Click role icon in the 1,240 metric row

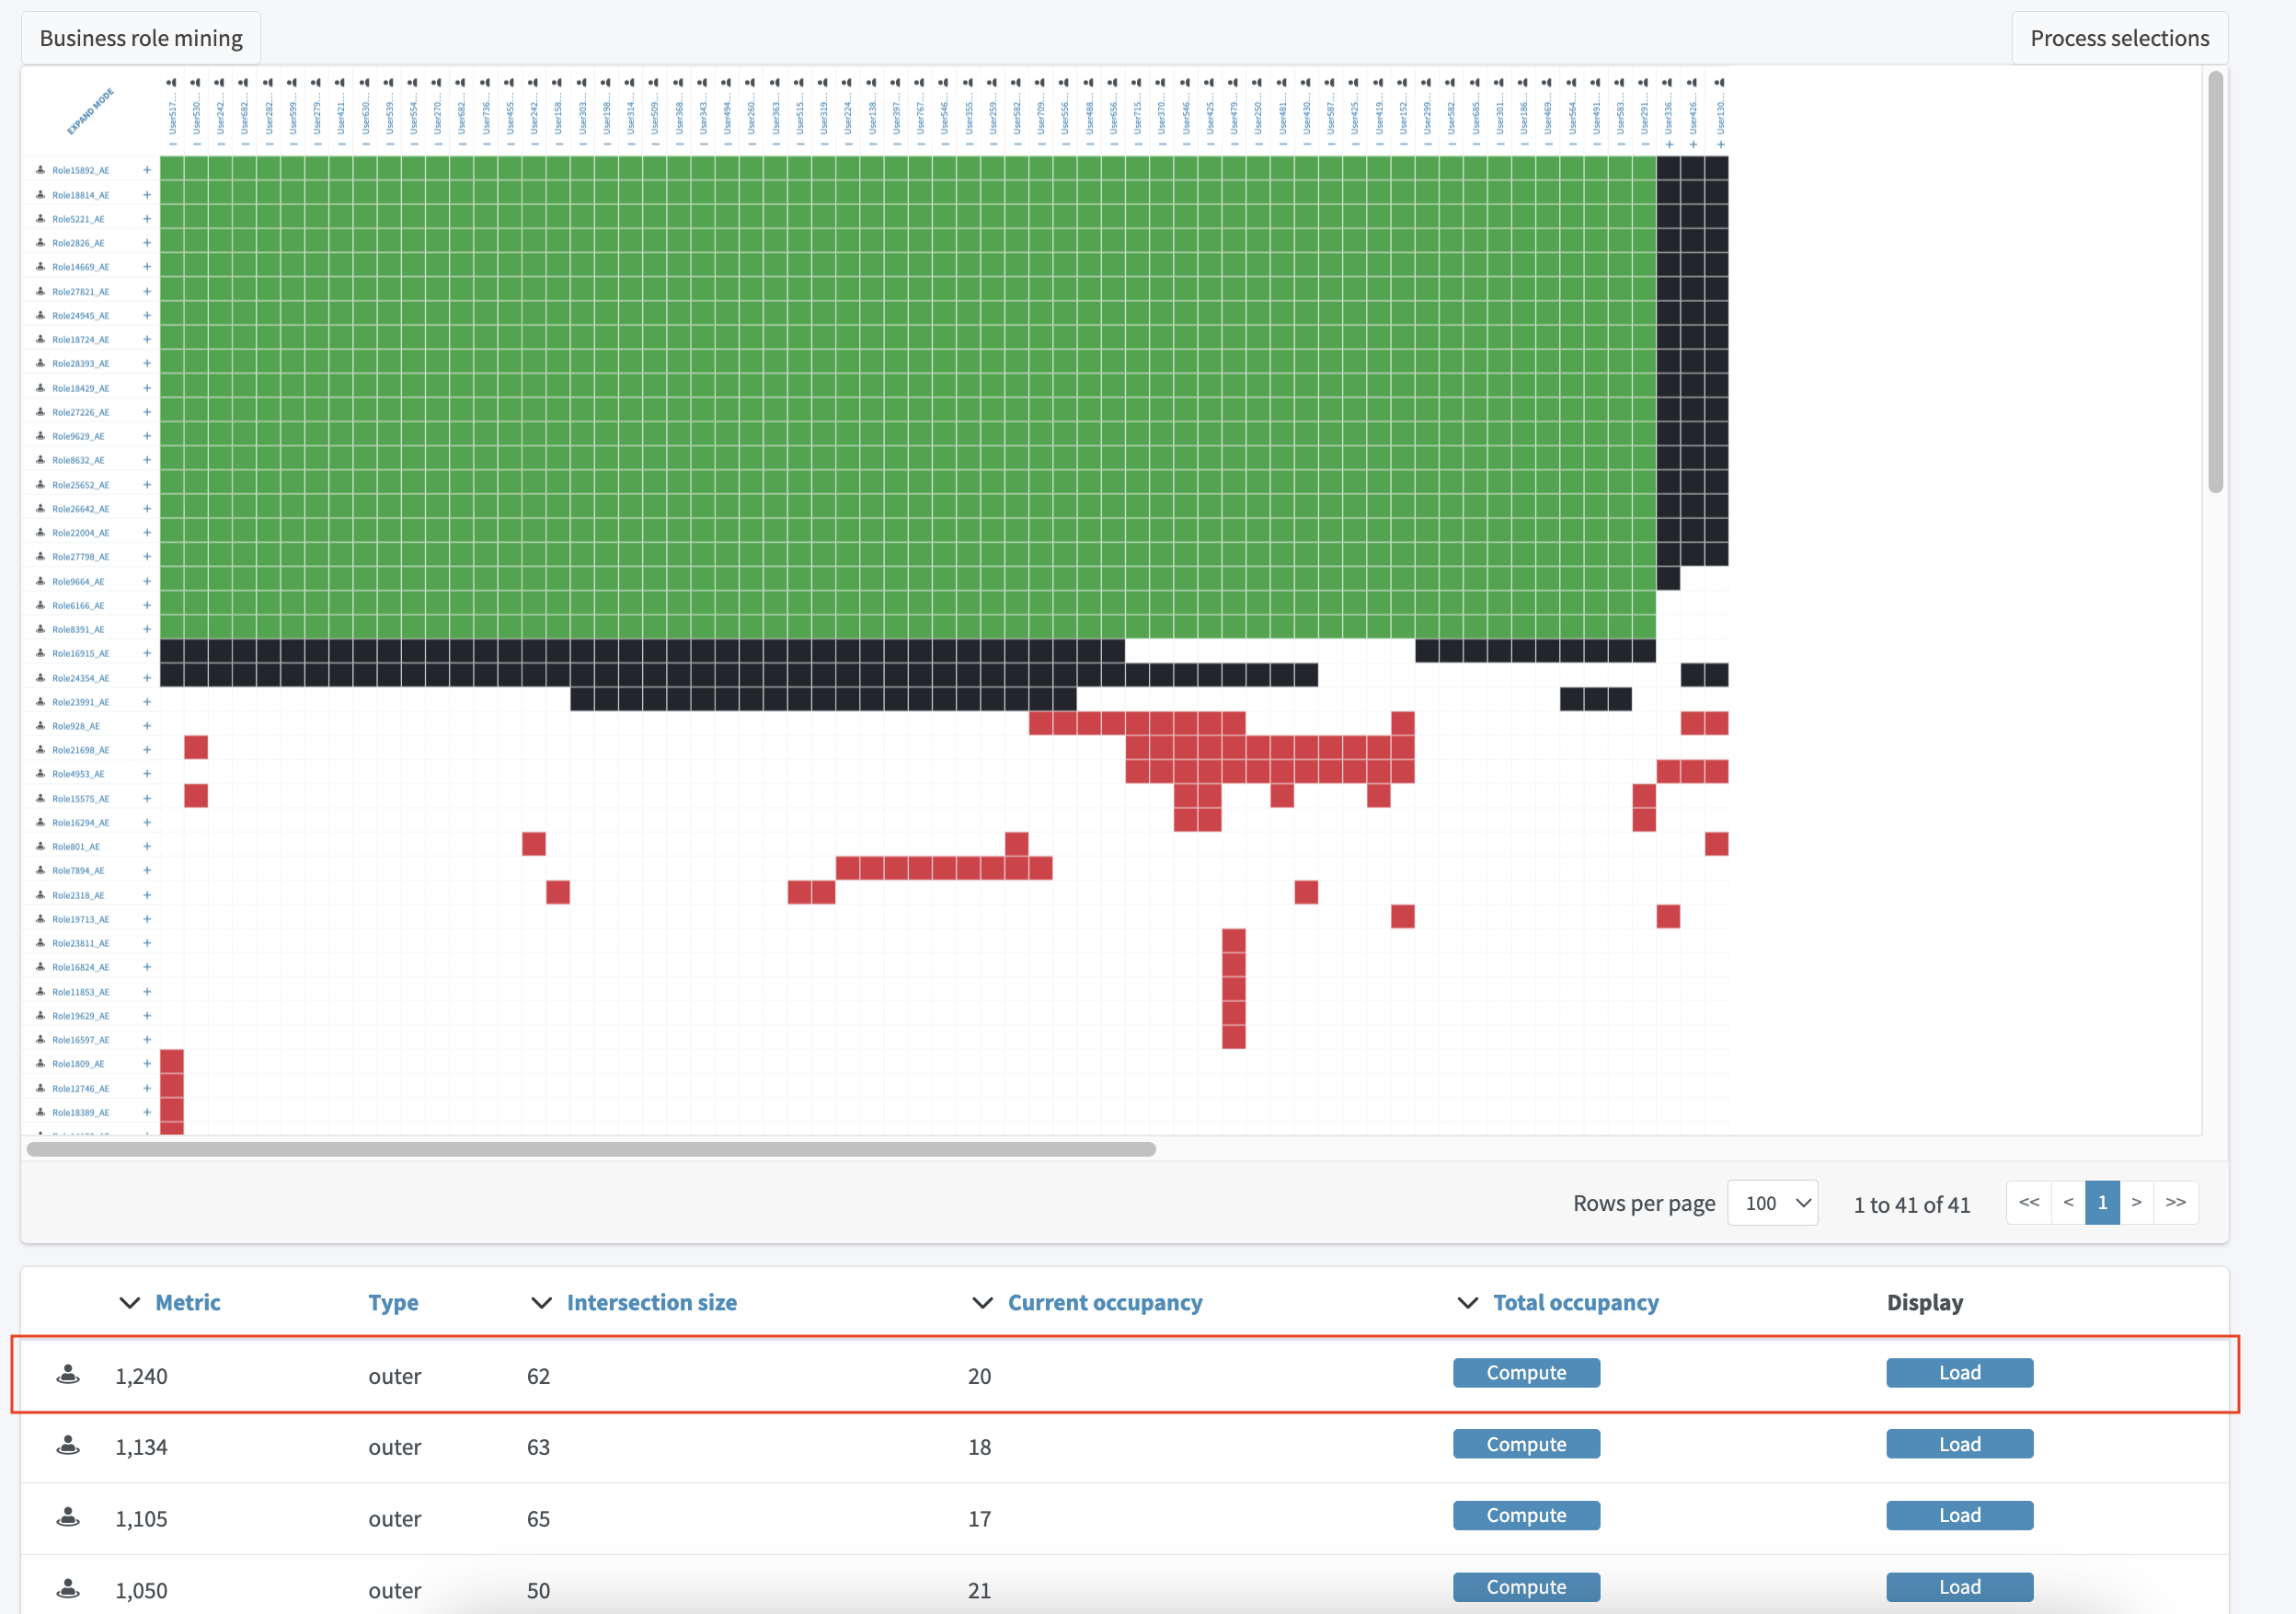pos(68,1375)
